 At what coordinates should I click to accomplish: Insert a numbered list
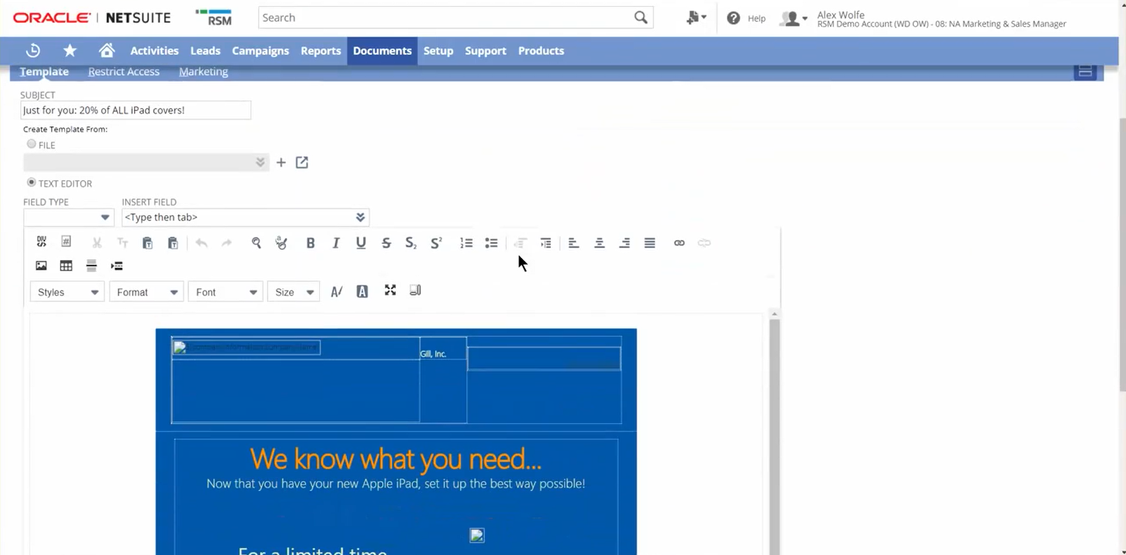coord(466,243)
